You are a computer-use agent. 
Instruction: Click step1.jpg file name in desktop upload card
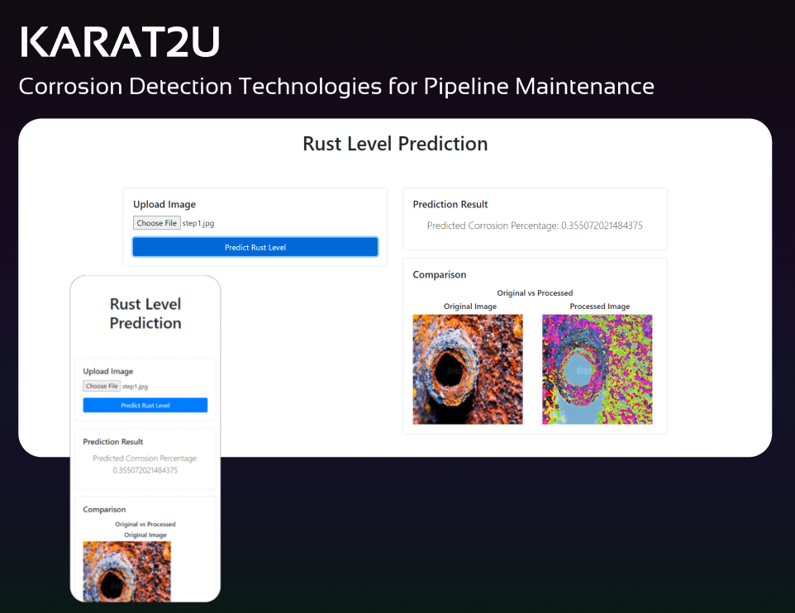(198, 223)
